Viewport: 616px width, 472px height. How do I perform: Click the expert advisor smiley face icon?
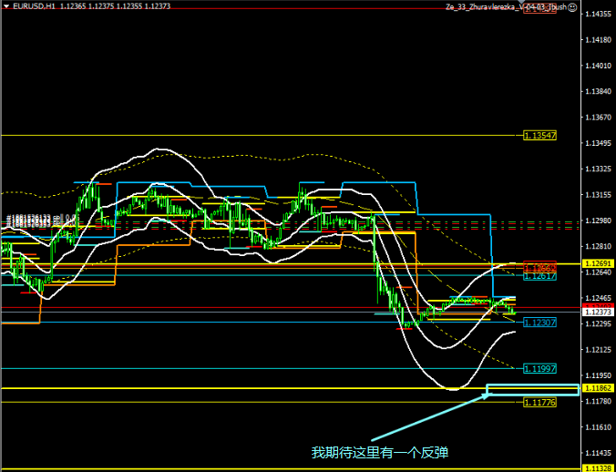point(571,5)
